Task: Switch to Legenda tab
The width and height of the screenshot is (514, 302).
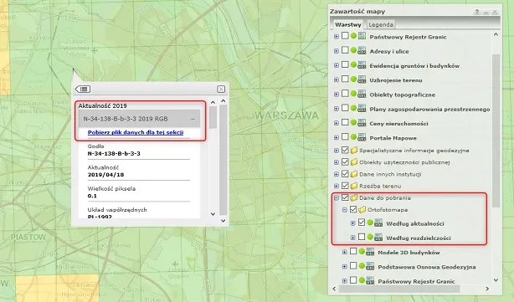Action: [381, 24]
